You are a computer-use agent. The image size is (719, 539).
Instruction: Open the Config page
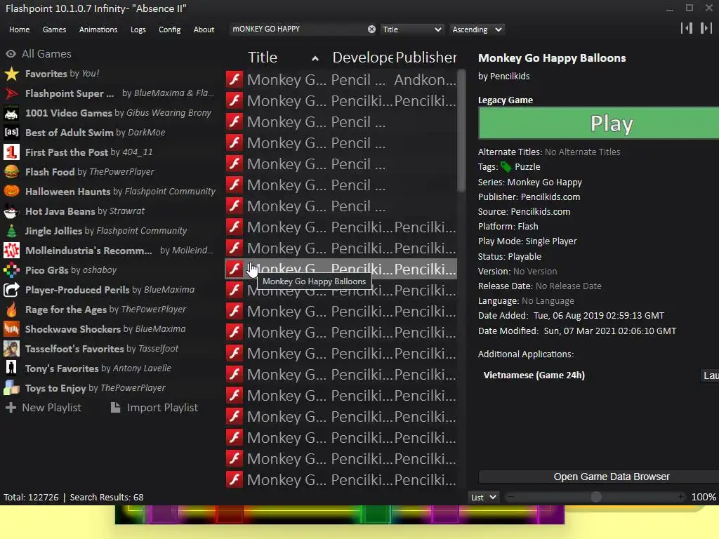170,29
